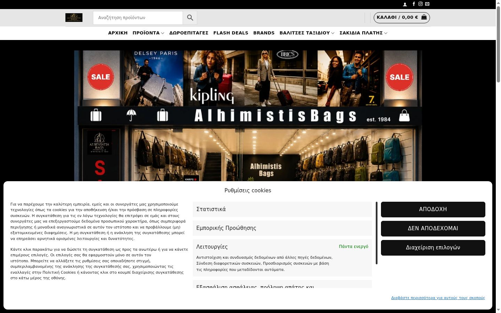Go to ΑΡΧΙΚΗ home page
The image size is (501, 313).
(x=118, y=33)
